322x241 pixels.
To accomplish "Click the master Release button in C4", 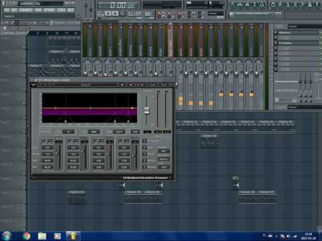I will click(144, 167).
